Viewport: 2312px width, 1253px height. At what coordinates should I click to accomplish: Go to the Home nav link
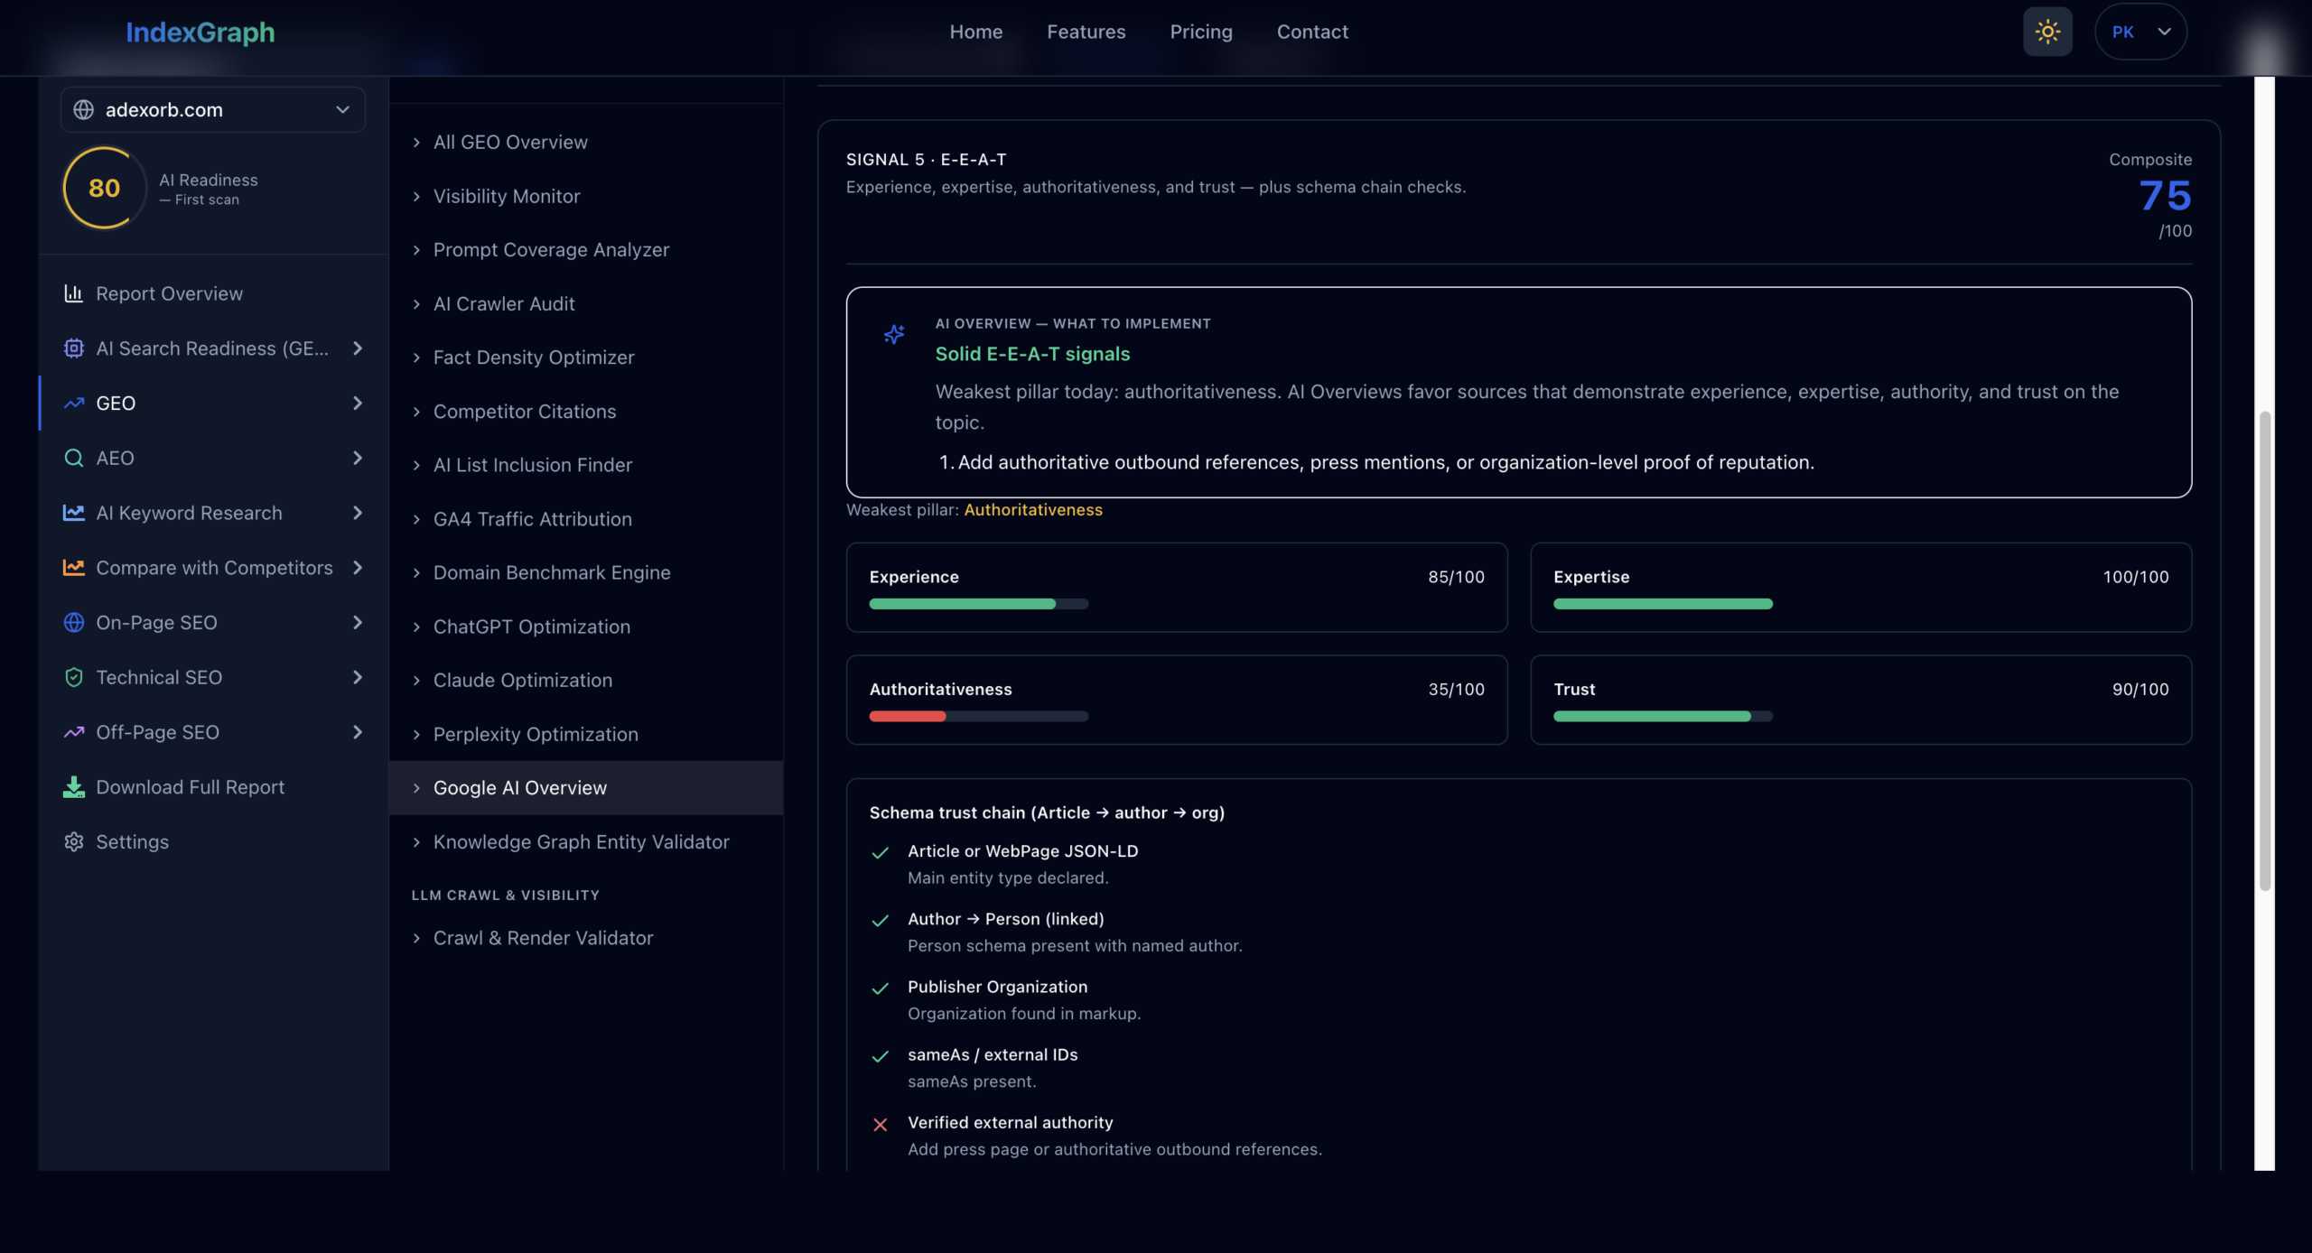(x=976, y=32)
